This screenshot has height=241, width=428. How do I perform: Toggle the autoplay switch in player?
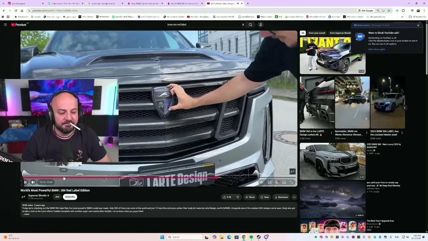point(261,182)
